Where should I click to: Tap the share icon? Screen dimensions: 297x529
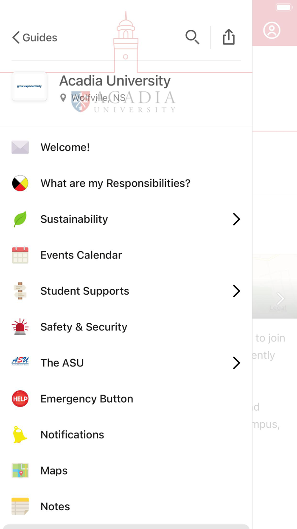229,37
